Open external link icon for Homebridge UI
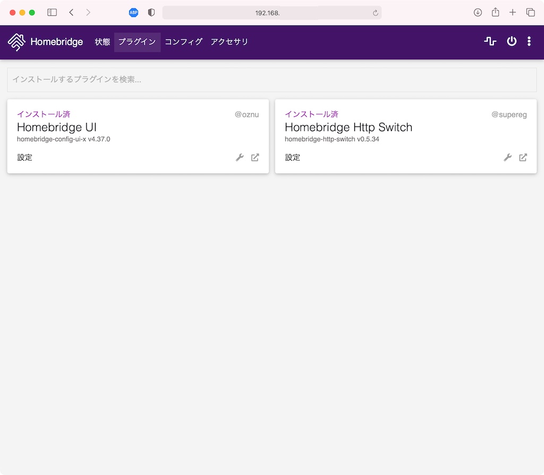This screenshot has width=544, height=475. pos(255,157)
